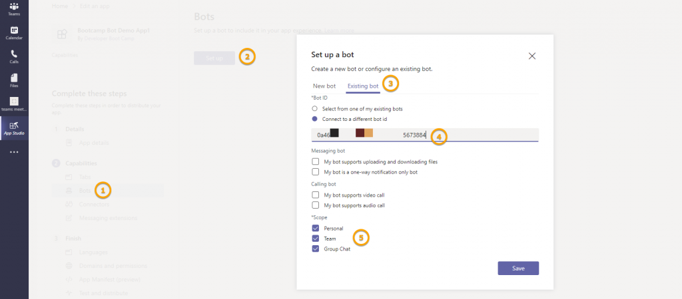
Task: Open Calendar in the left sidebar
Action: (14, 33)
